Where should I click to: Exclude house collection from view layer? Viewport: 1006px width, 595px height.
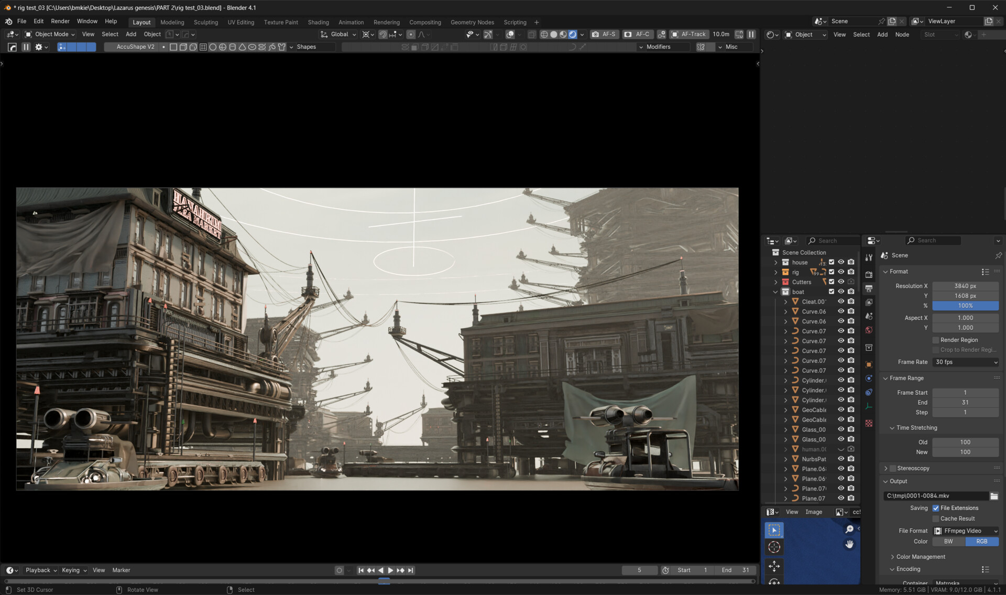832,262
